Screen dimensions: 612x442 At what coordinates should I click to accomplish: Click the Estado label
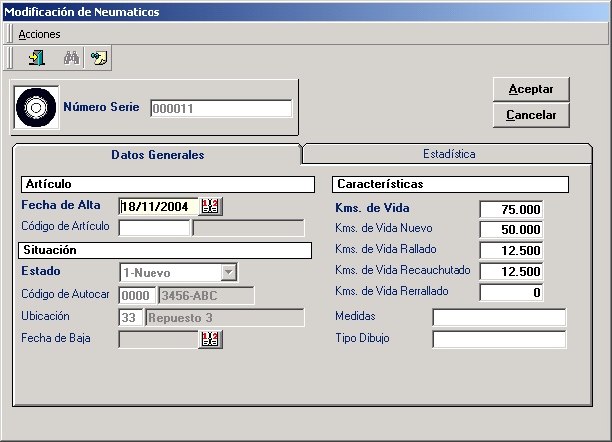click(x=41, y=271)
